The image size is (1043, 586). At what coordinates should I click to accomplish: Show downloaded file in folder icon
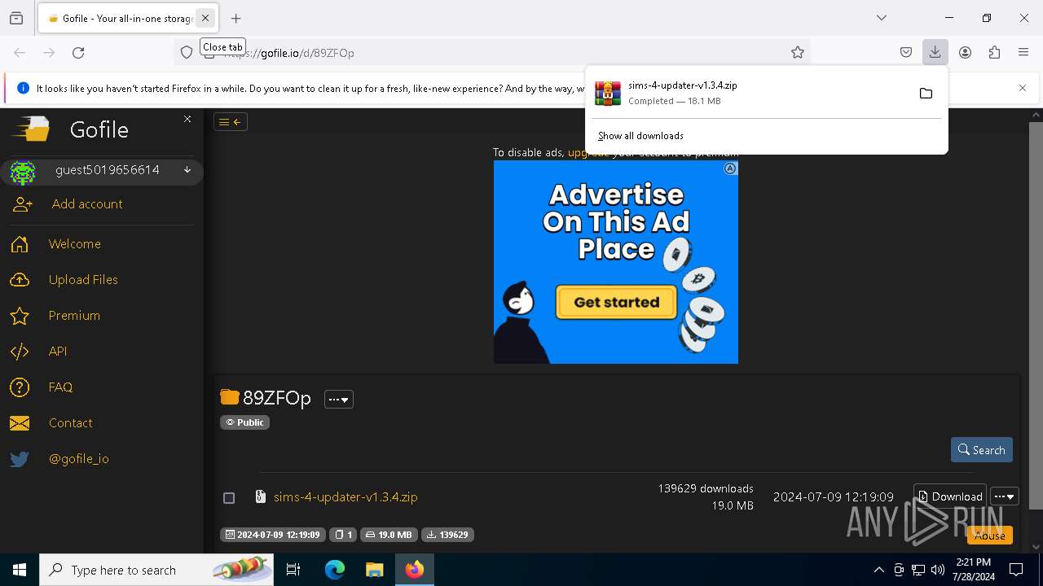coord(926,94)
